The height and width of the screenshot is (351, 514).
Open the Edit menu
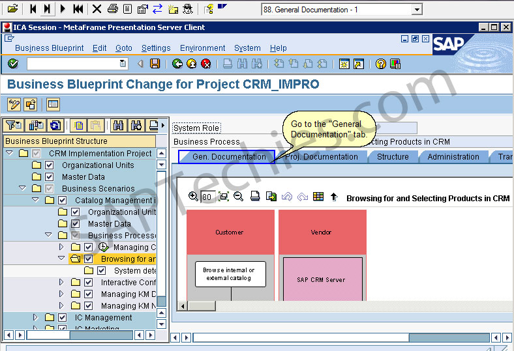[x=99, y=48]
